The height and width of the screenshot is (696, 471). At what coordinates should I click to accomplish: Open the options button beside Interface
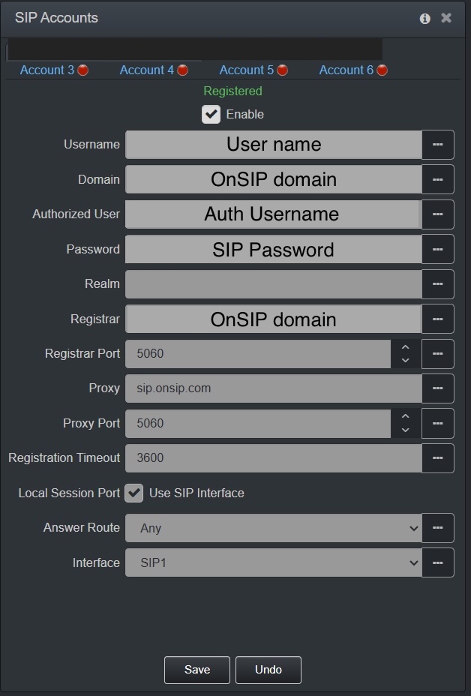[x=438, y=562]
